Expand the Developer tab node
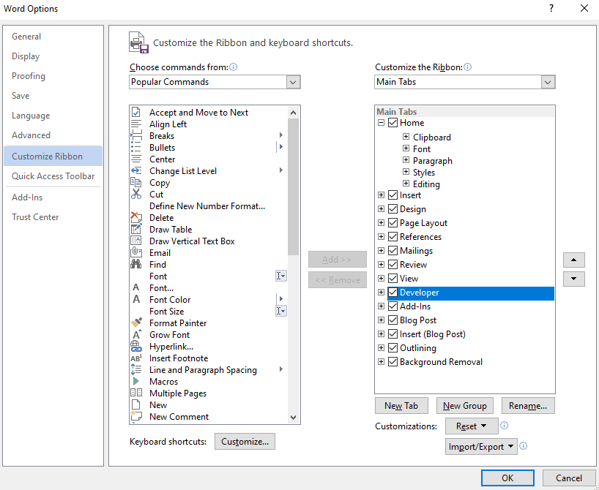 381,293
